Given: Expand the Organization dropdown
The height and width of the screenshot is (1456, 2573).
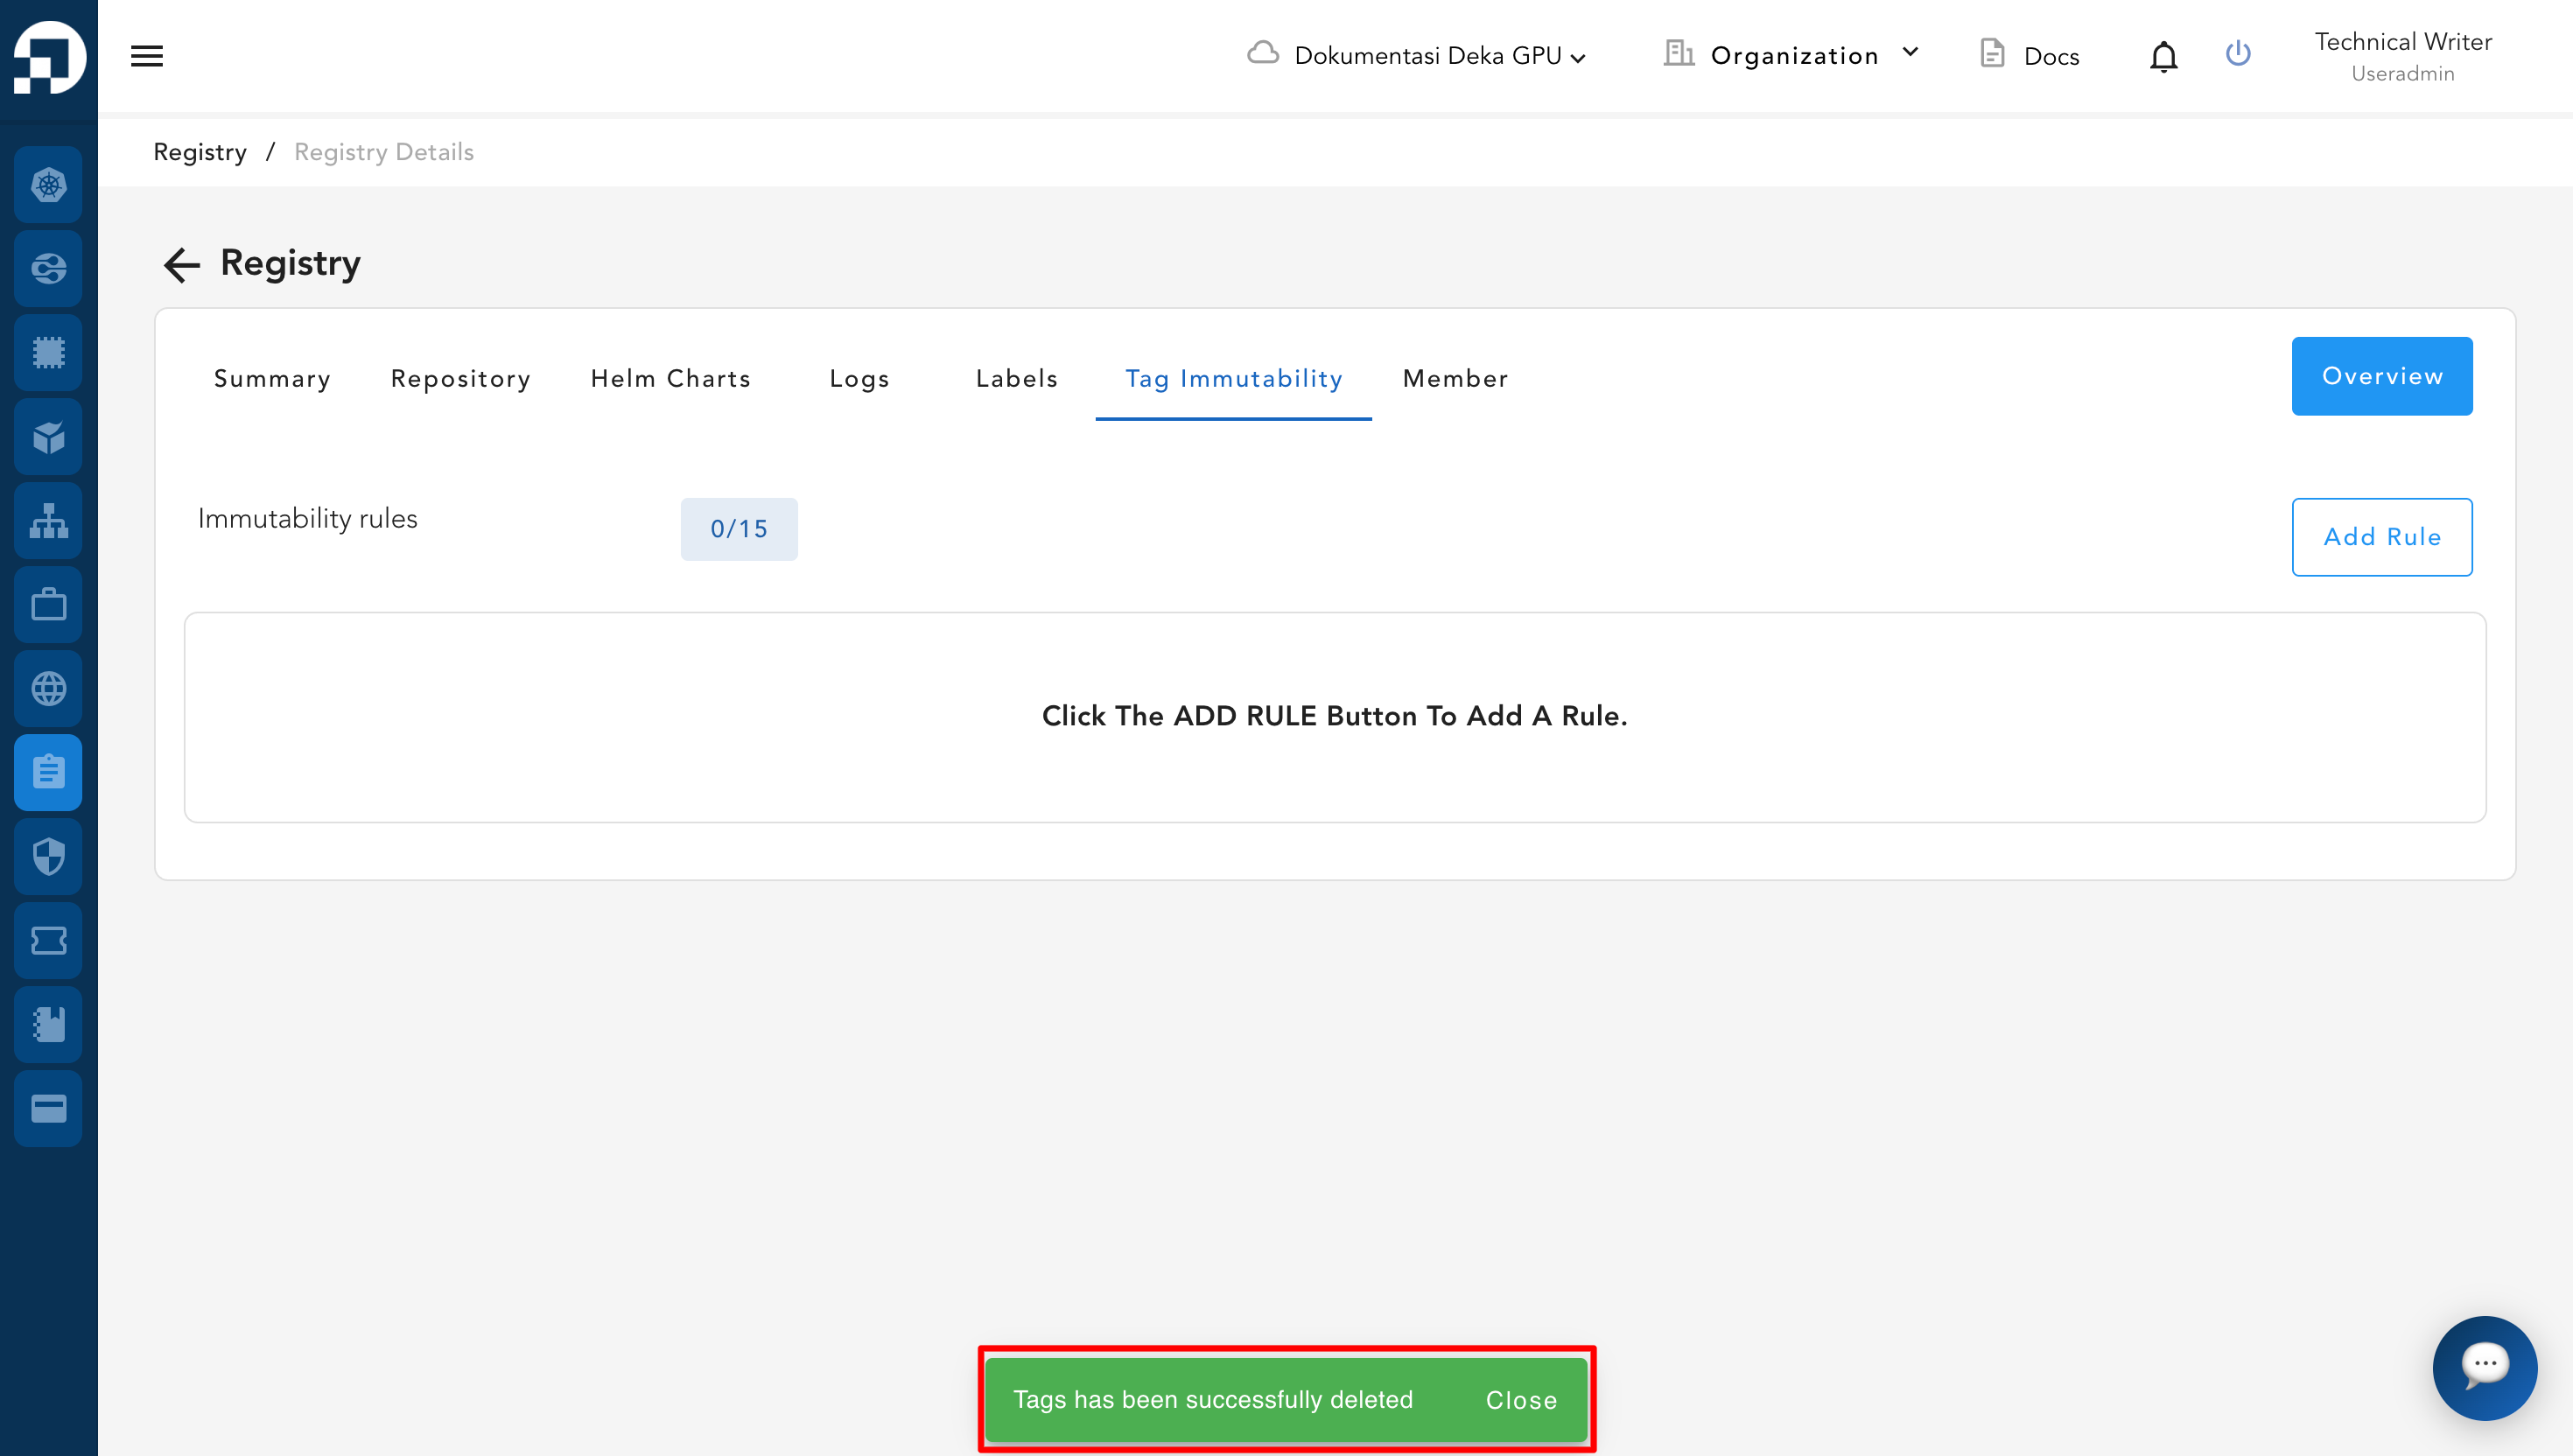Looking at the screenshot, I should point(1792,55).
